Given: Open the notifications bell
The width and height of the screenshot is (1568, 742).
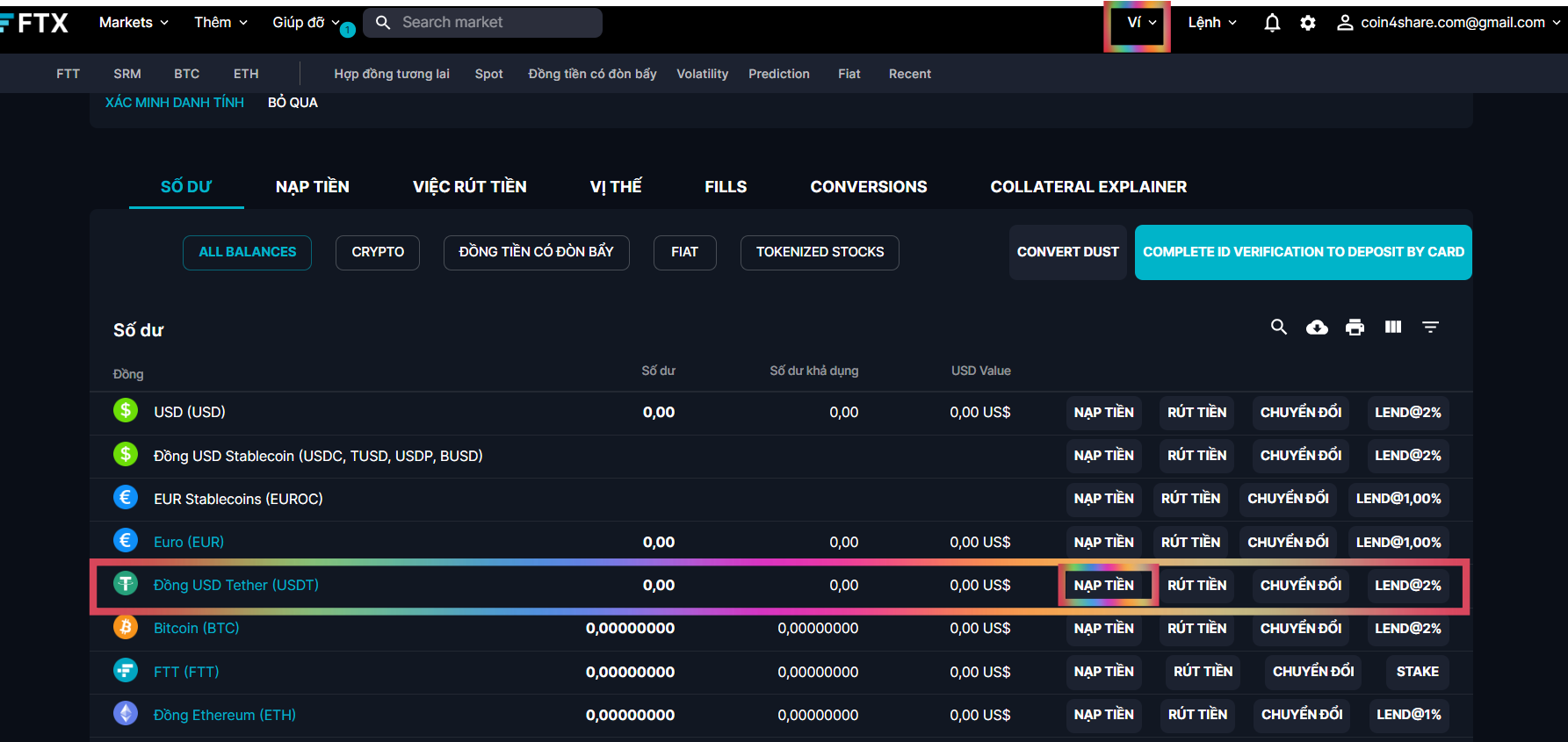Looking at the screenshot, I should (x=1272, y=23).
